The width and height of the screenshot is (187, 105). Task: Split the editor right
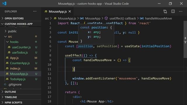coord(173,11)
